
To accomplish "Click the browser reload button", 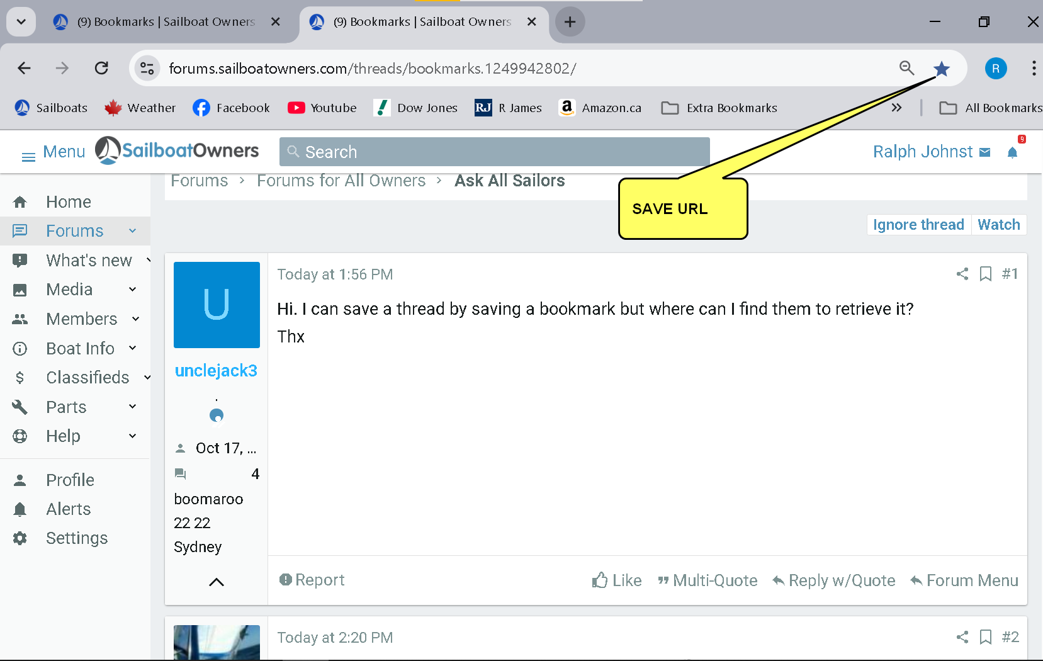I will 101,68.
